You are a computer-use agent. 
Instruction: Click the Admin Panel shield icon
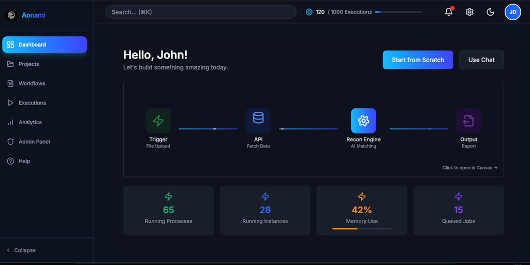click(x=10, y=142)
